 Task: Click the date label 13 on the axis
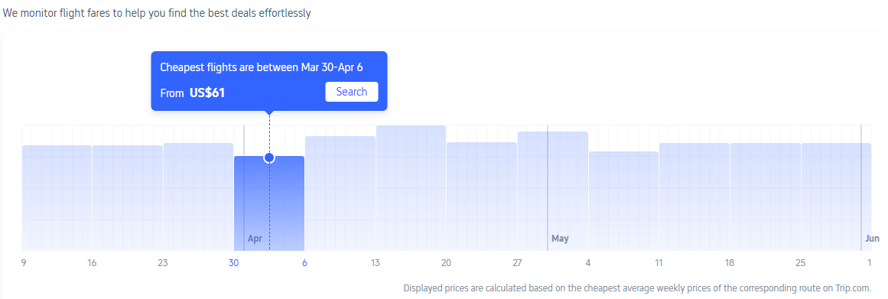point(376,263)
